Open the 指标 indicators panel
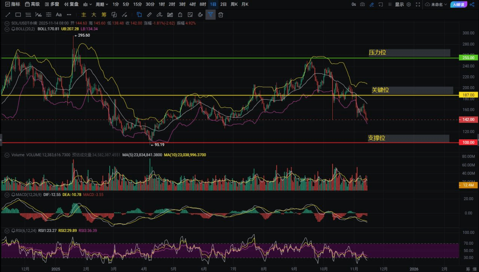Viewport: 479px width, 272px height. click(x=13, y=4)
